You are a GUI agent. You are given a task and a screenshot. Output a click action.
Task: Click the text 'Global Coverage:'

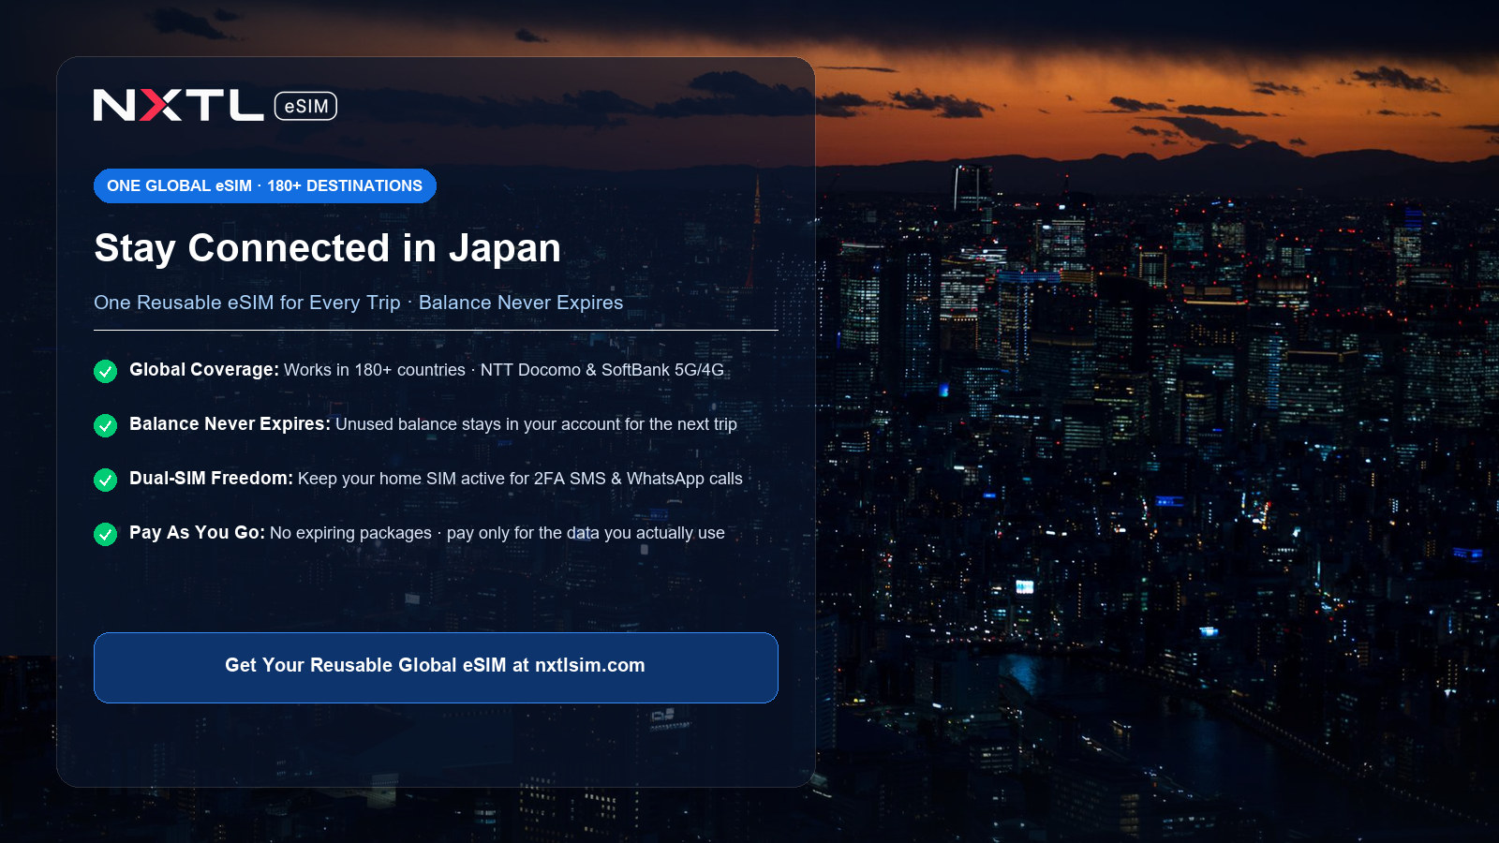pyautogui.click(x=204, y=370)
